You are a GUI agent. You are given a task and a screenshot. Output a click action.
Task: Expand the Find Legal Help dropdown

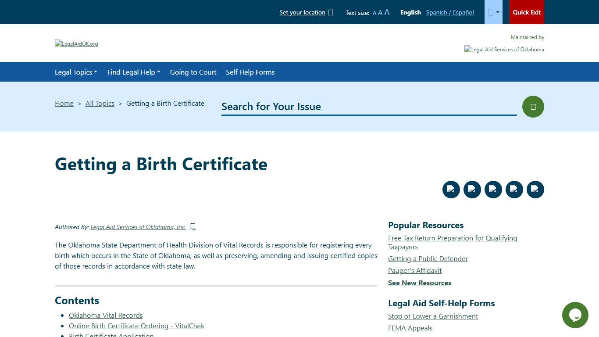point(133,72)
